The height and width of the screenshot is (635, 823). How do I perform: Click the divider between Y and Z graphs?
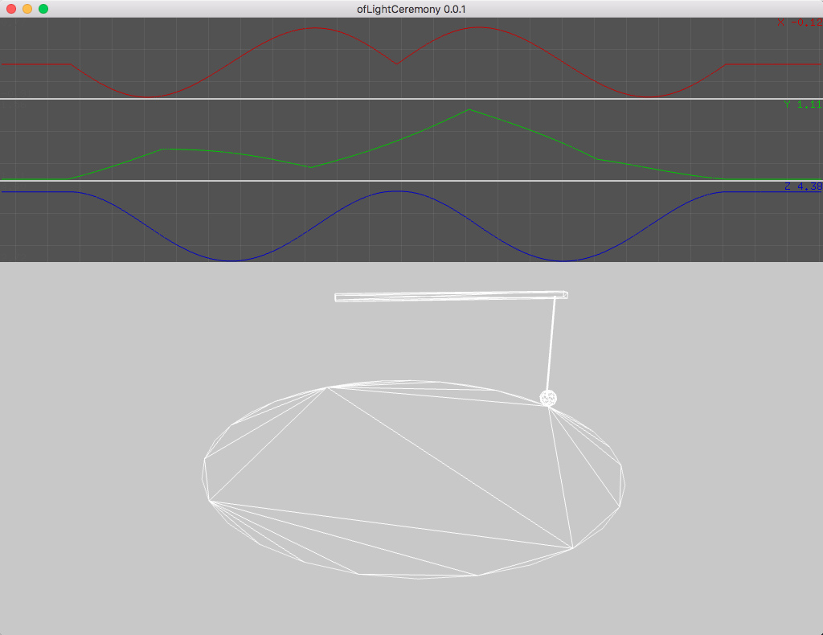click(411, 181)
